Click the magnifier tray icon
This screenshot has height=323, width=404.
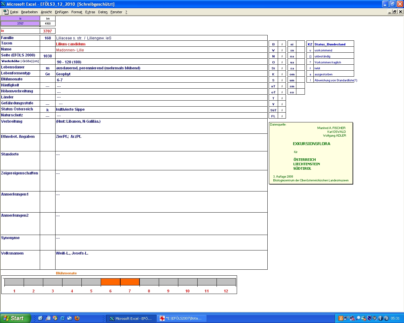coord(358,318)
